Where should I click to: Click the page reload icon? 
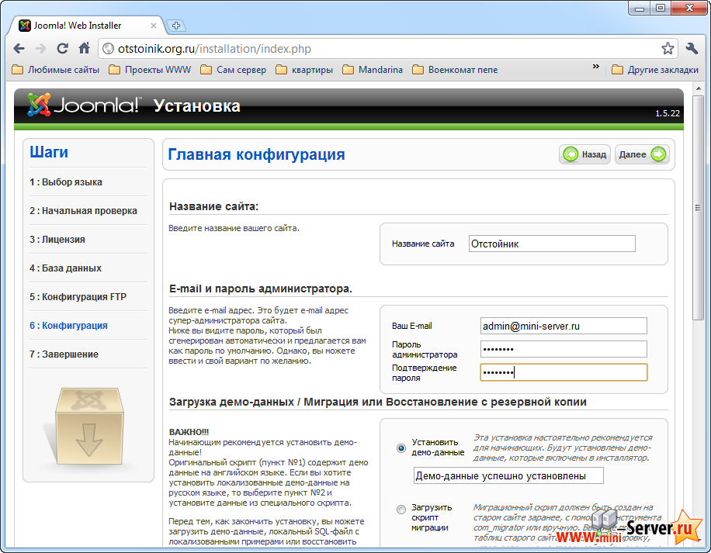point(61,48)
